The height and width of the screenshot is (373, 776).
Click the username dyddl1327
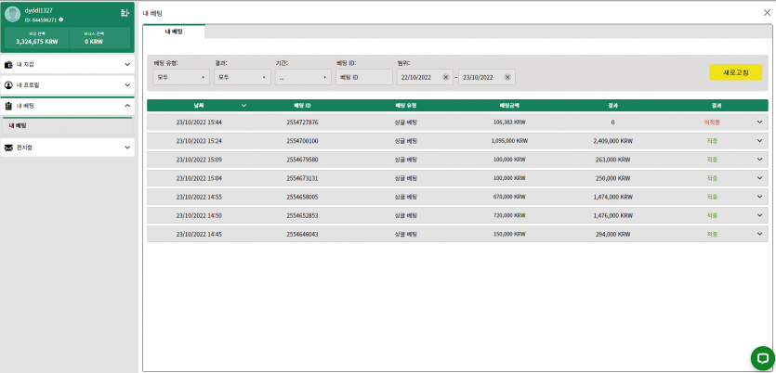[39, 10]
